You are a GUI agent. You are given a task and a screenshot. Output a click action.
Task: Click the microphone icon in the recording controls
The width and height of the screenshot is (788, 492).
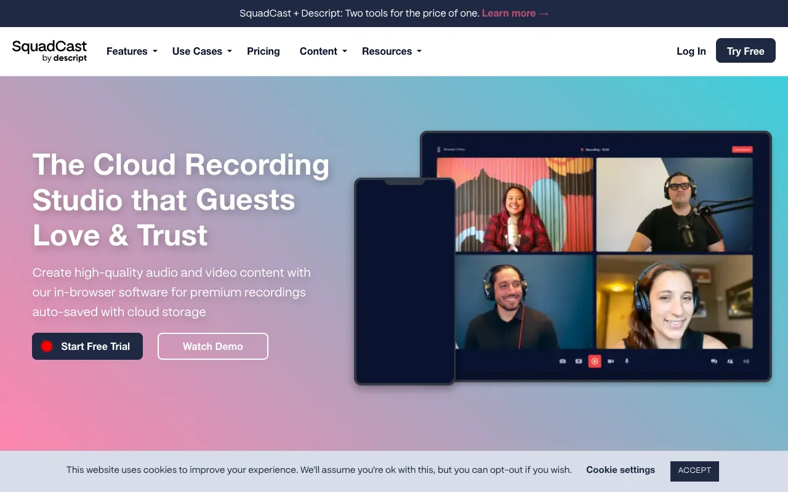point(627,361)
